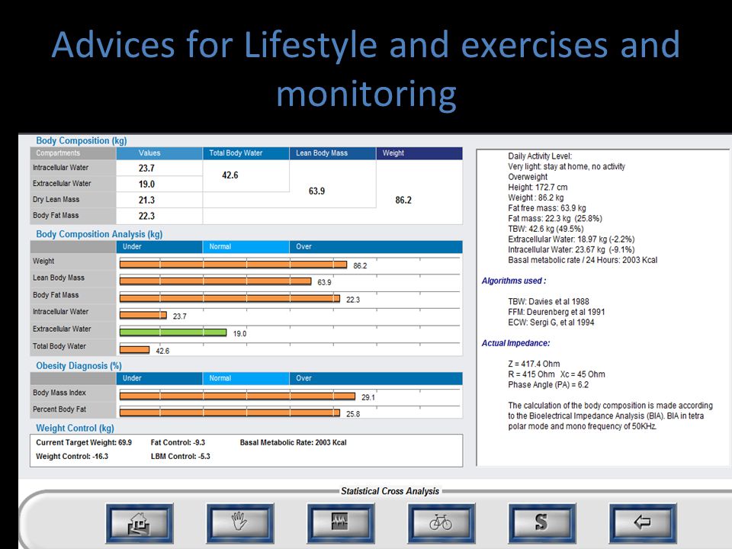Click the Statistical Cross Analysis label

pos(390,491)
